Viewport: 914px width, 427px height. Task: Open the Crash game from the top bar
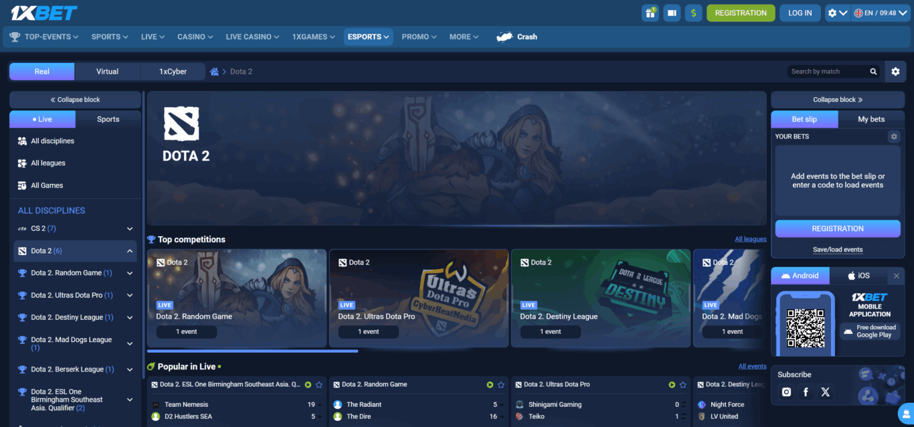[x=516, y=37]
